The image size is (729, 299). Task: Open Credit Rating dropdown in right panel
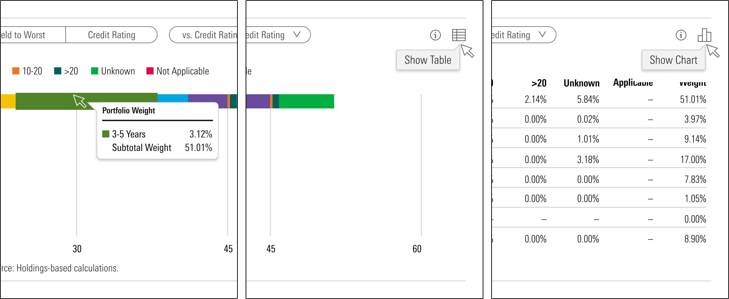click(x=524, y=35)
